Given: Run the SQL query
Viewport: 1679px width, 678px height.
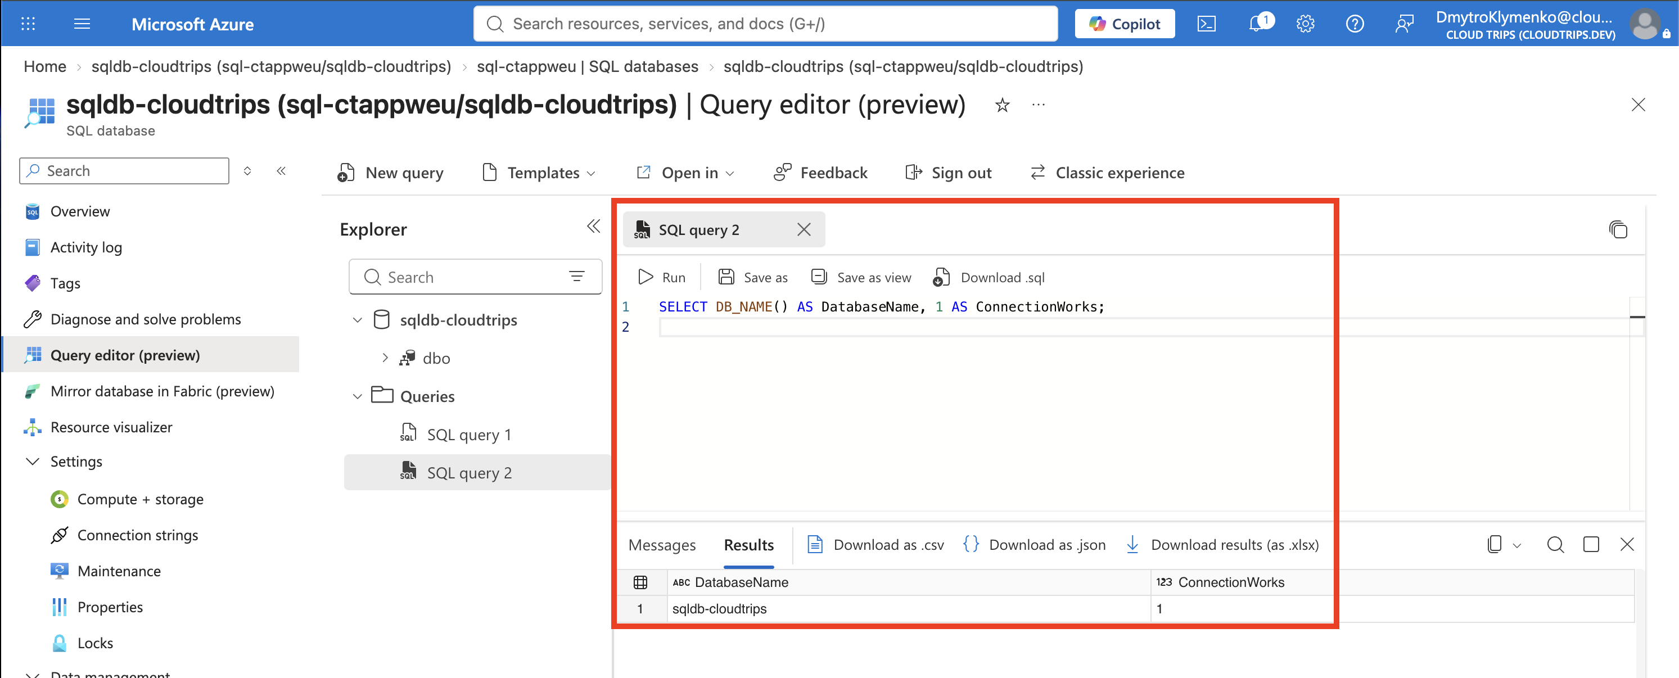Looking at the screenshot, I should tap(662, 278).
